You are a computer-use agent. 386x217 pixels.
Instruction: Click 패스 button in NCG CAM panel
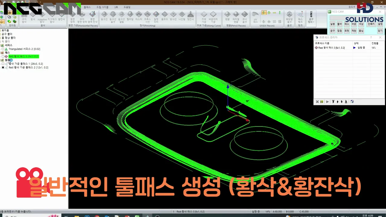(x=347, y=24)
